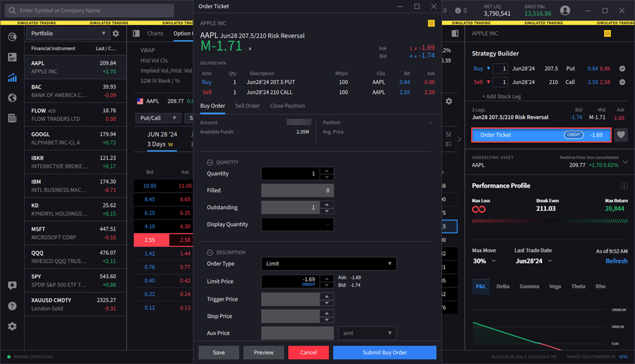
Task: Open the globe markets sidebar icon
Action: [x=12, y=98]
